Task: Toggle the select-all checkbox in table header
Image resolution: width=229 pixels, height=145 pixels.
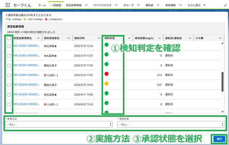Action: [x=9, y=38]
